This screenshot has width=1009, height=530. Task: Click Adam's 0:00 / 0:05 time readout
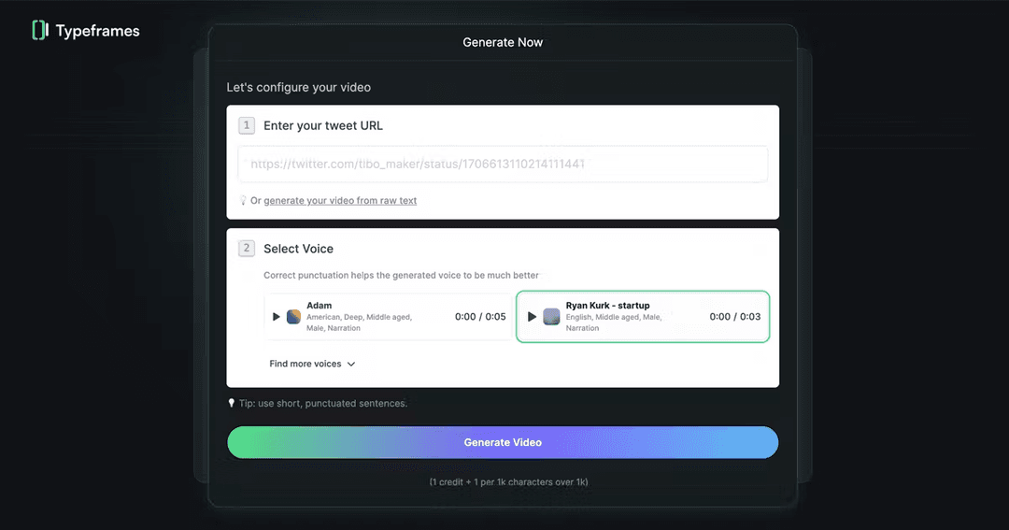click(480, 317)
